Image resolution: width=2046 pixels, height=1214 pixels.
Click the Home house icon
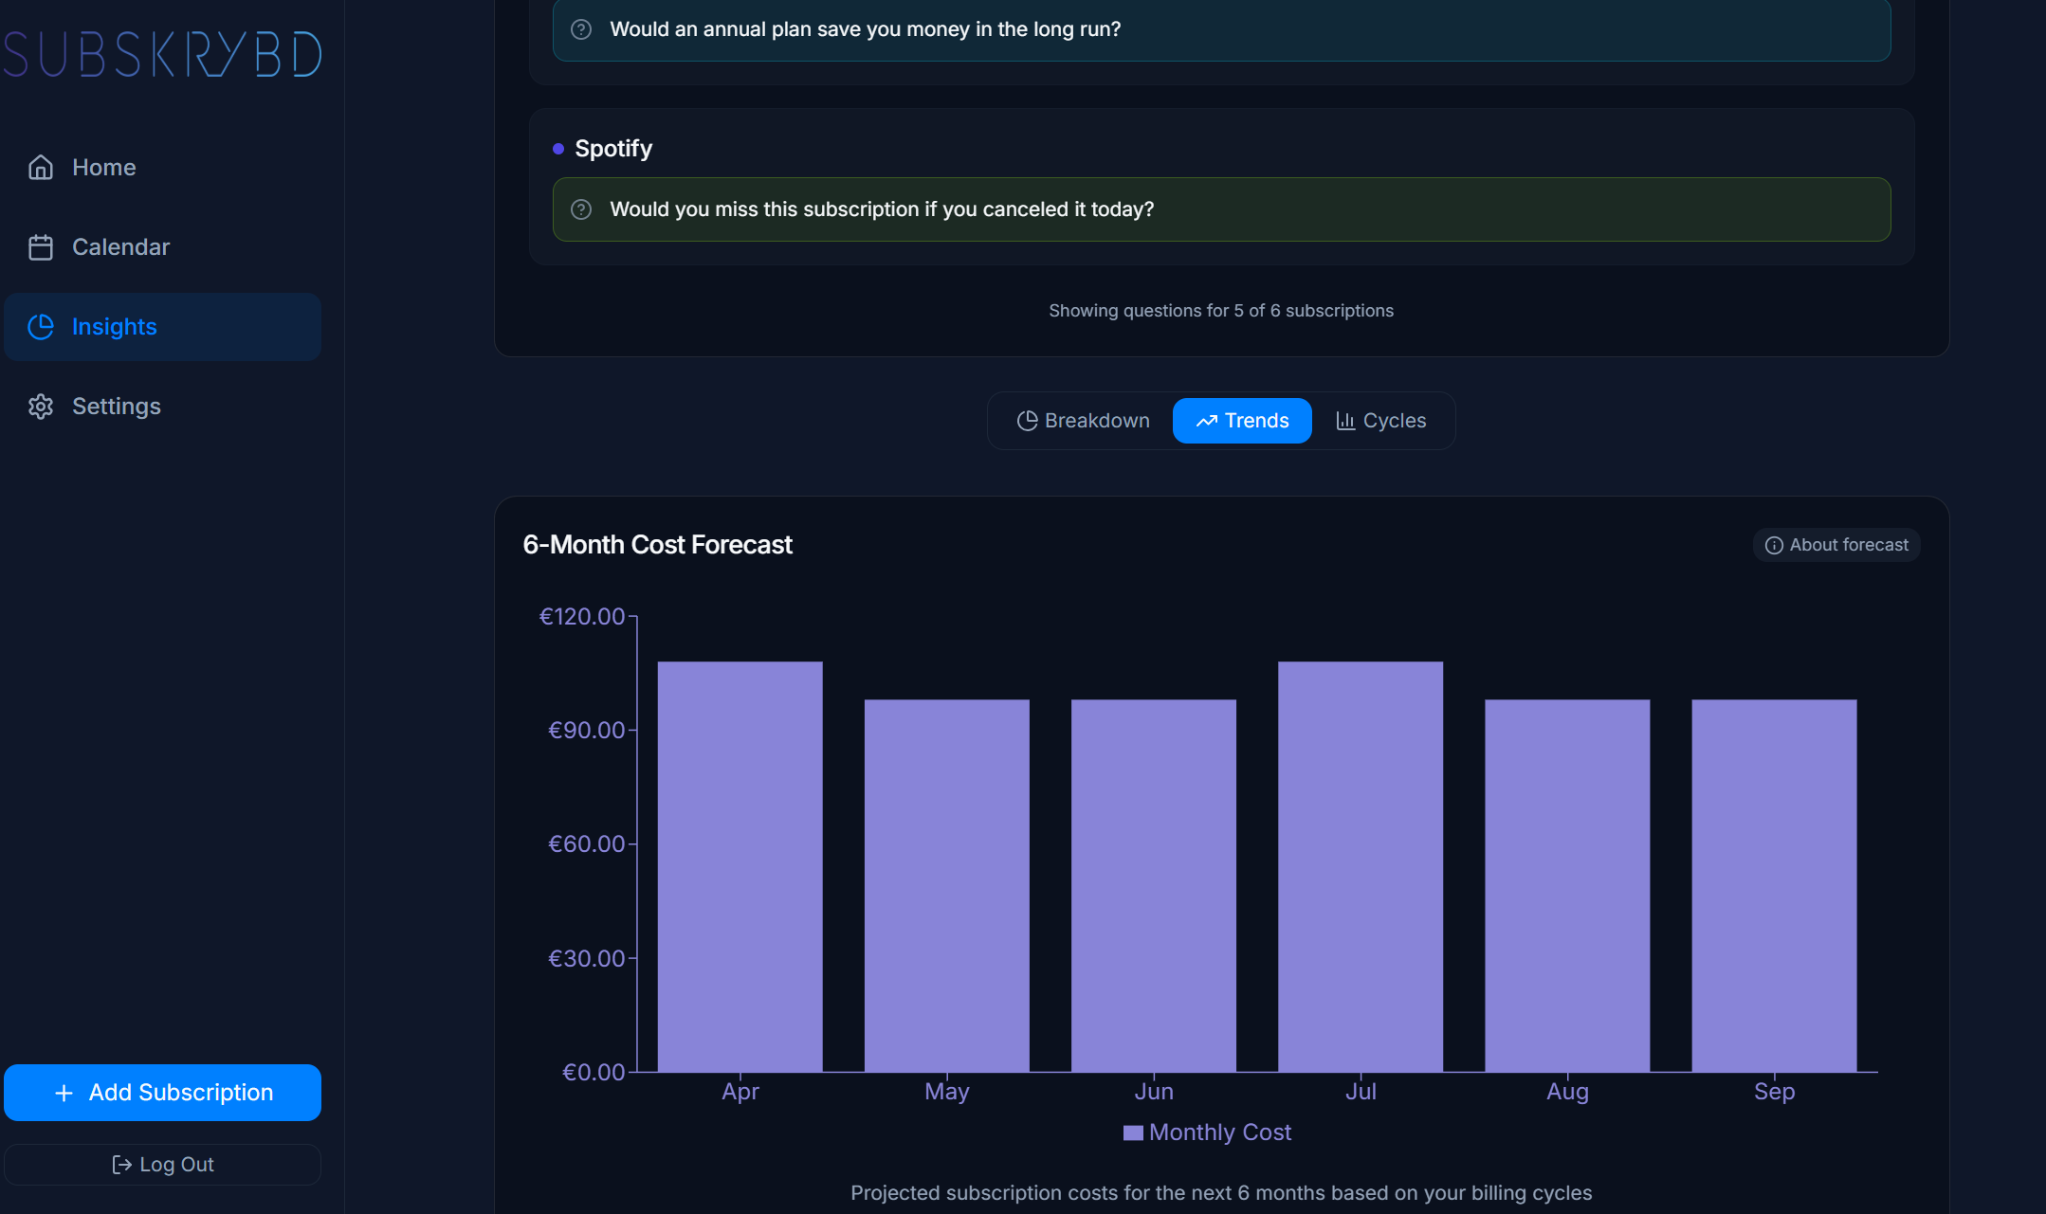pos(41,168)
